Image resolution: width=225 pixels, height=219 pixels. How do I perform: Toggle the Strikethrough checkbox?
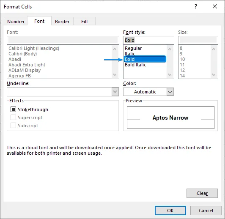pos(13,109)
